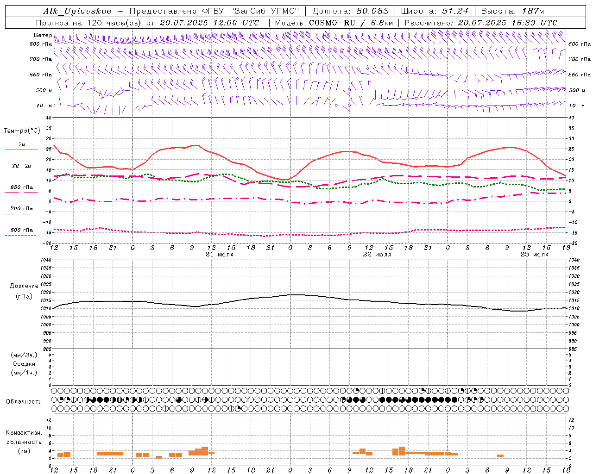Click the left 500 гПа wind level label
Viewport: 593px width, 474px height.
coord(41,44)
